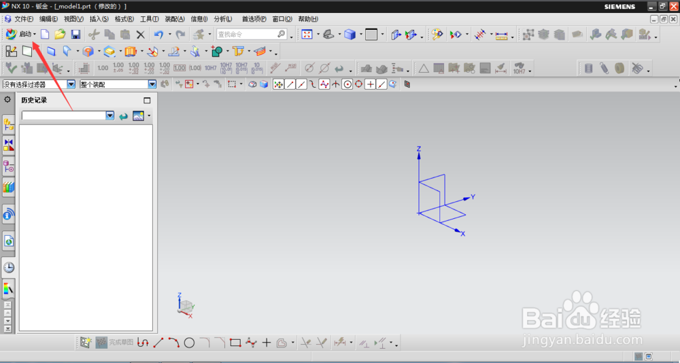Select the Circle sketch tool
The width and height of the screenshot is (680, 363).
[189, 343]
